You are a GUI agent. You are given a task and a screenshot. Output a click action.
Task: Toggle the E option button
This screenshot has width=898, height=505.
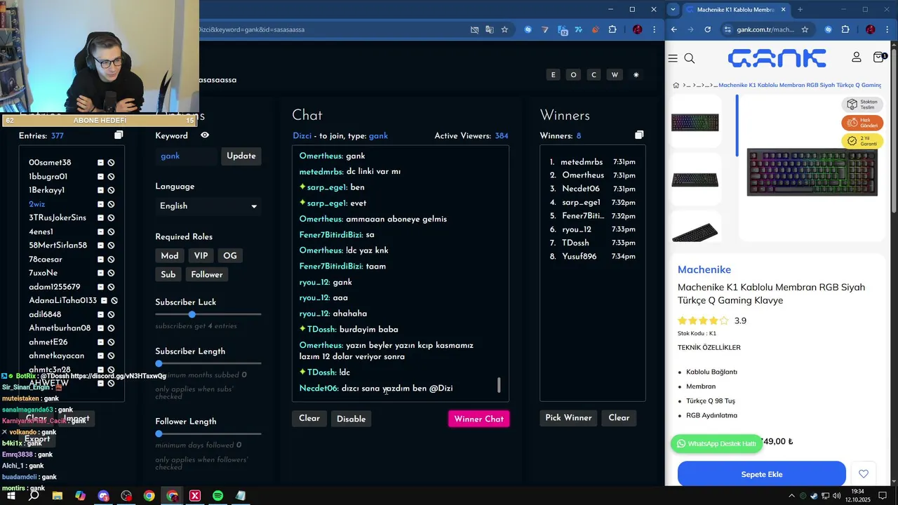click(x=554, y=75)
